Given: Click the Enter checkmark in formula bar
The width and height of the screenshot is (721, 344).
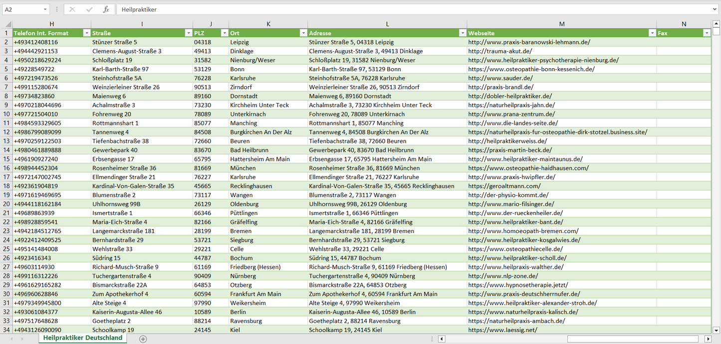Looking at the screenshot, I should pos(89,9).
